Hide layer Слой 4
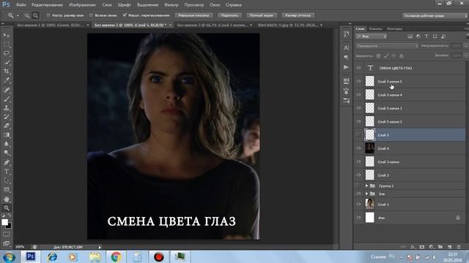The image size is (469, 263). coord(358,148)
